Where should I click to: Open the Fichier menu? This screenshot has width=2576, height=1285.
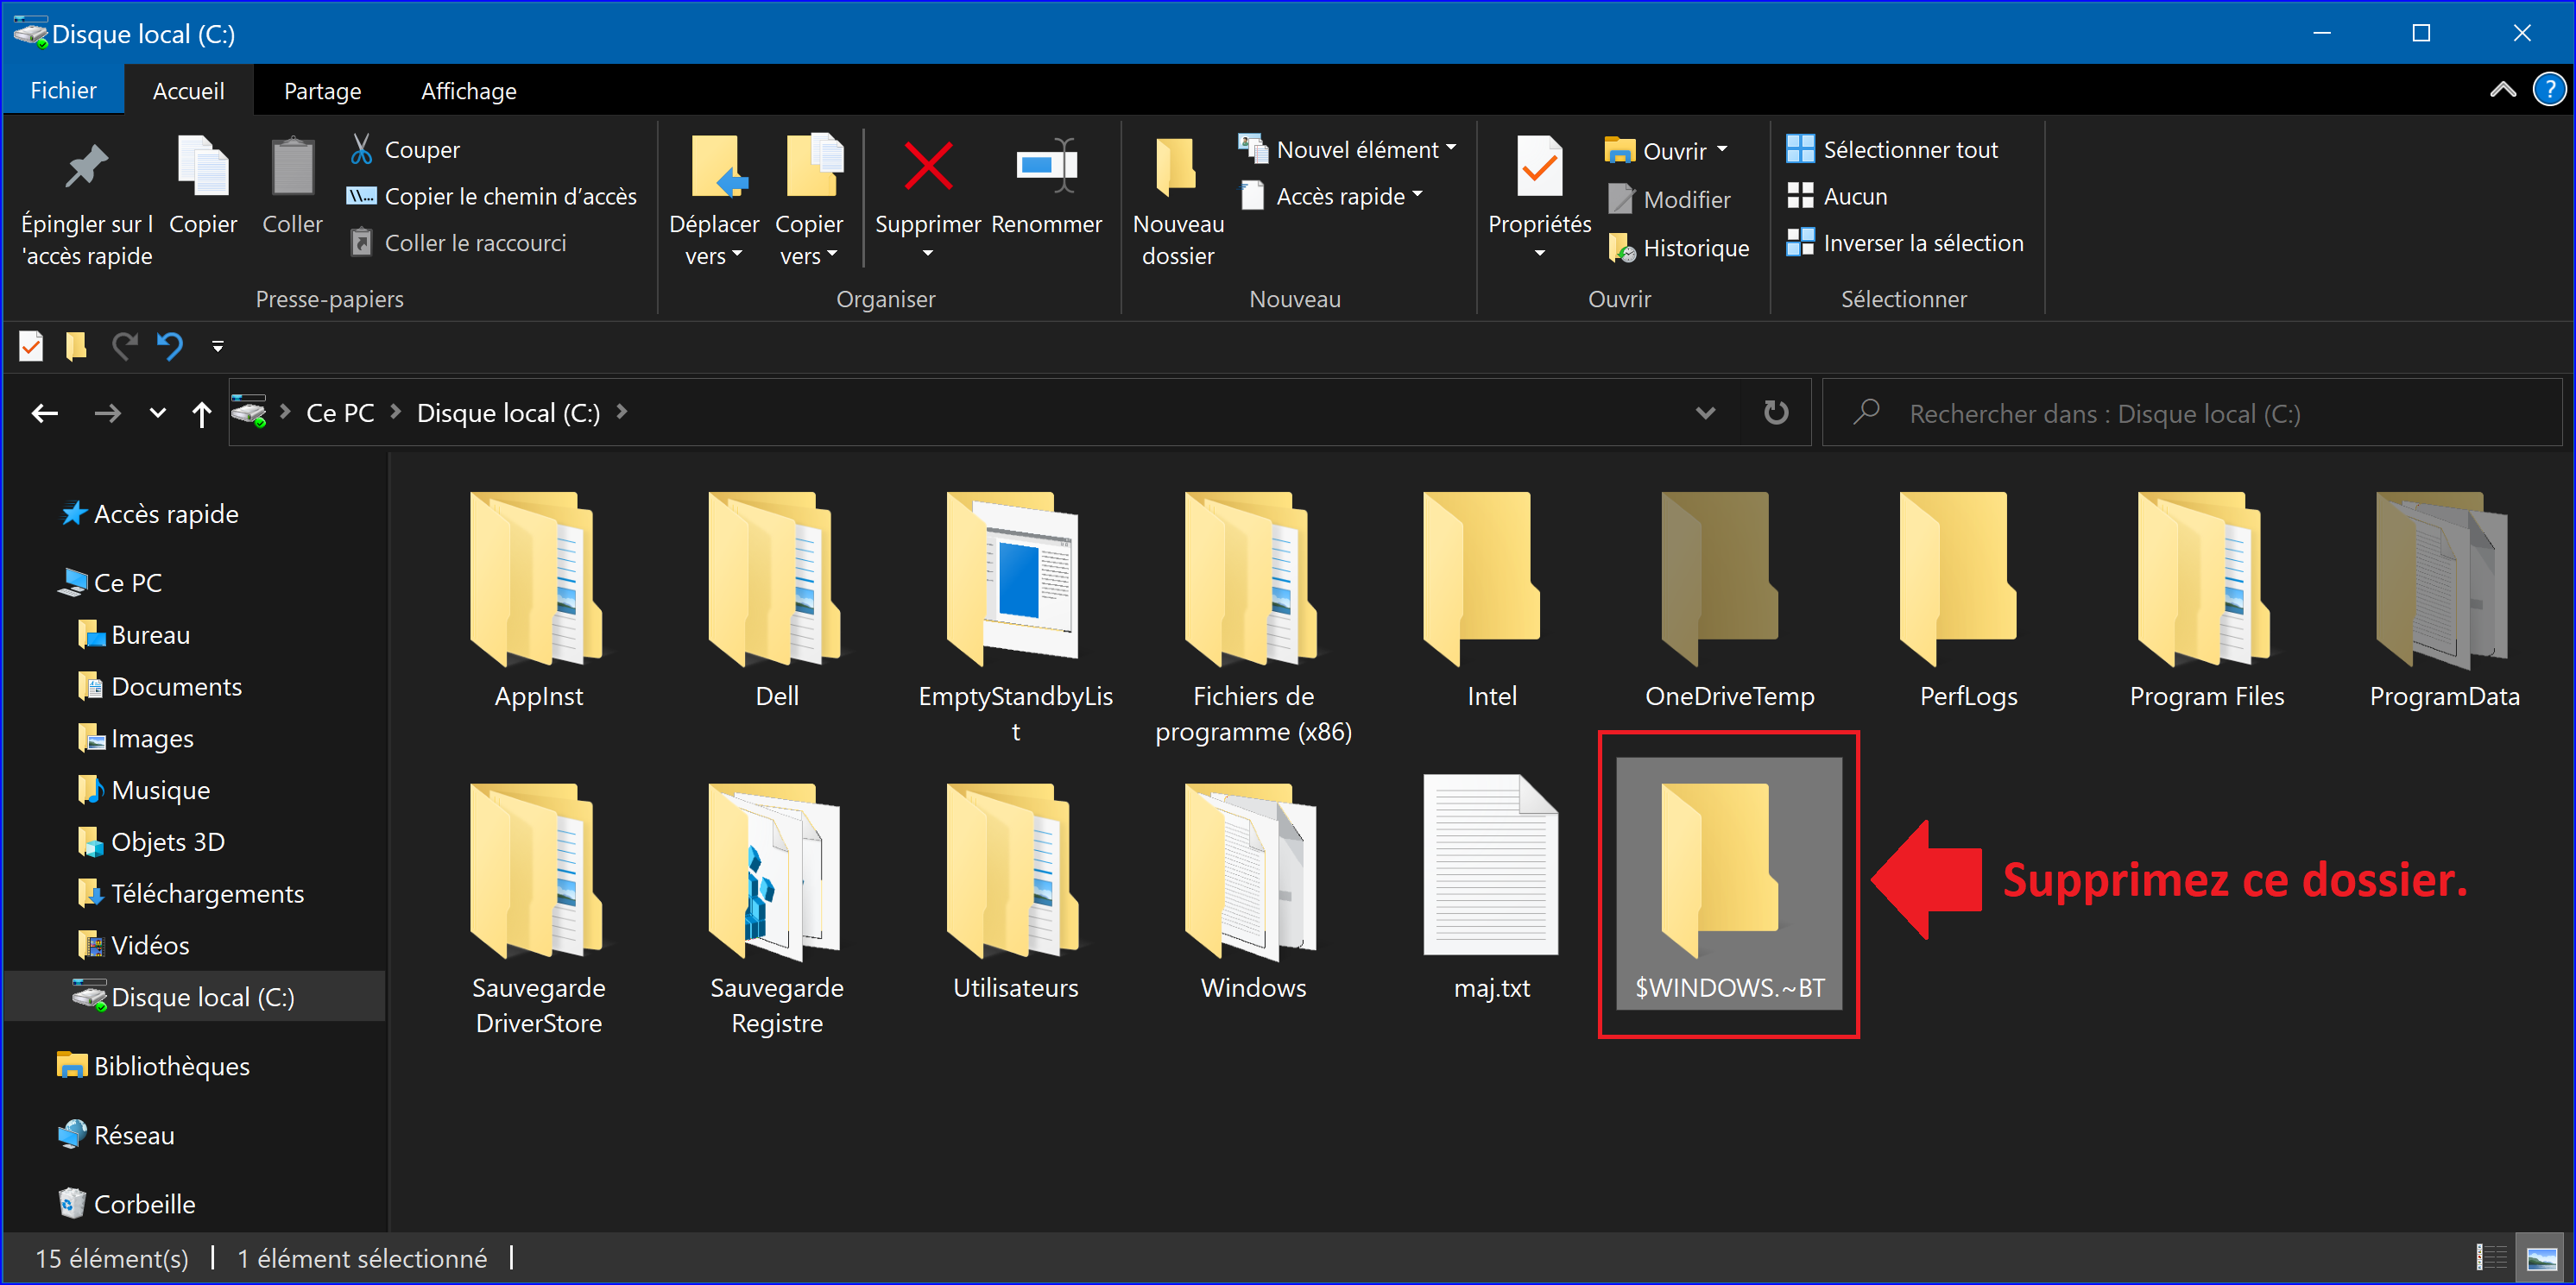click(63, 90)
